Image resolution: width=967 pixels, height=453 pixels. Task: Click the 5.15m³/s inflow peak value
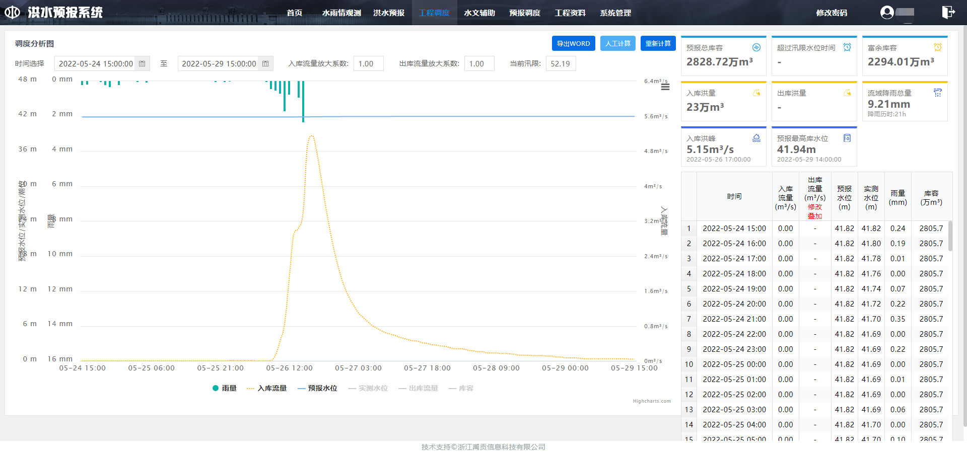[710, 149]
